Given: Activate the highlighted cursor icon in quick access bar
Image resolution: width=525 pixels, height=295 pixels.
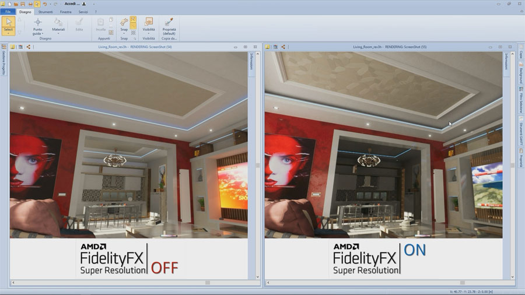Looking at the screenshot, I should 37,4.
